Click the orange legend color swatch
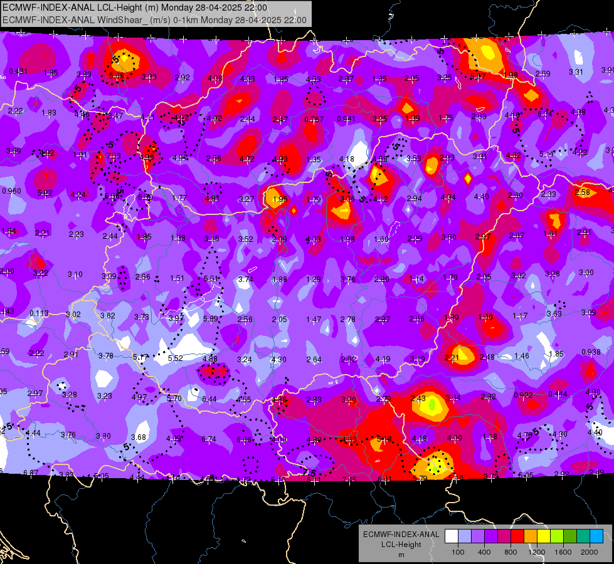 531,536
